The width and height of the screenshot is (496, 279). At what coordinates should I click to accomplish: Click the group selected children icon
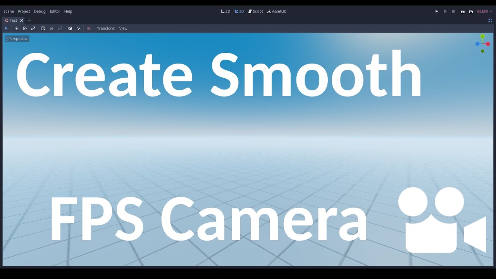coord(60,28)
